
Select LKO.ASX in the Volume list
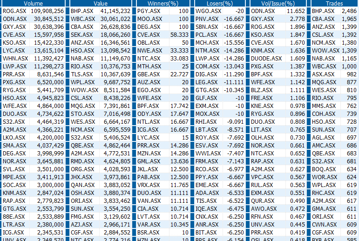point(14,138)
